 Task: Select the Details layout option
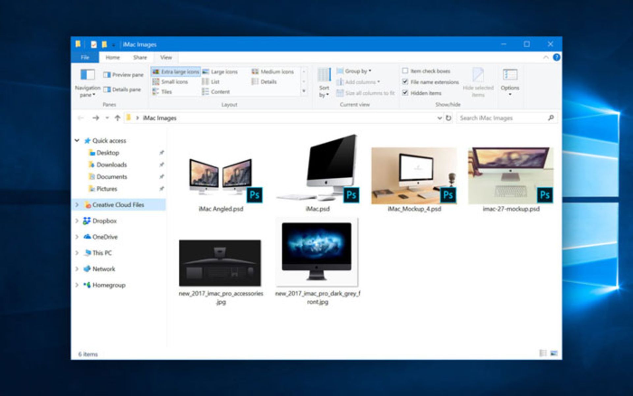click(x=268, y=82)
